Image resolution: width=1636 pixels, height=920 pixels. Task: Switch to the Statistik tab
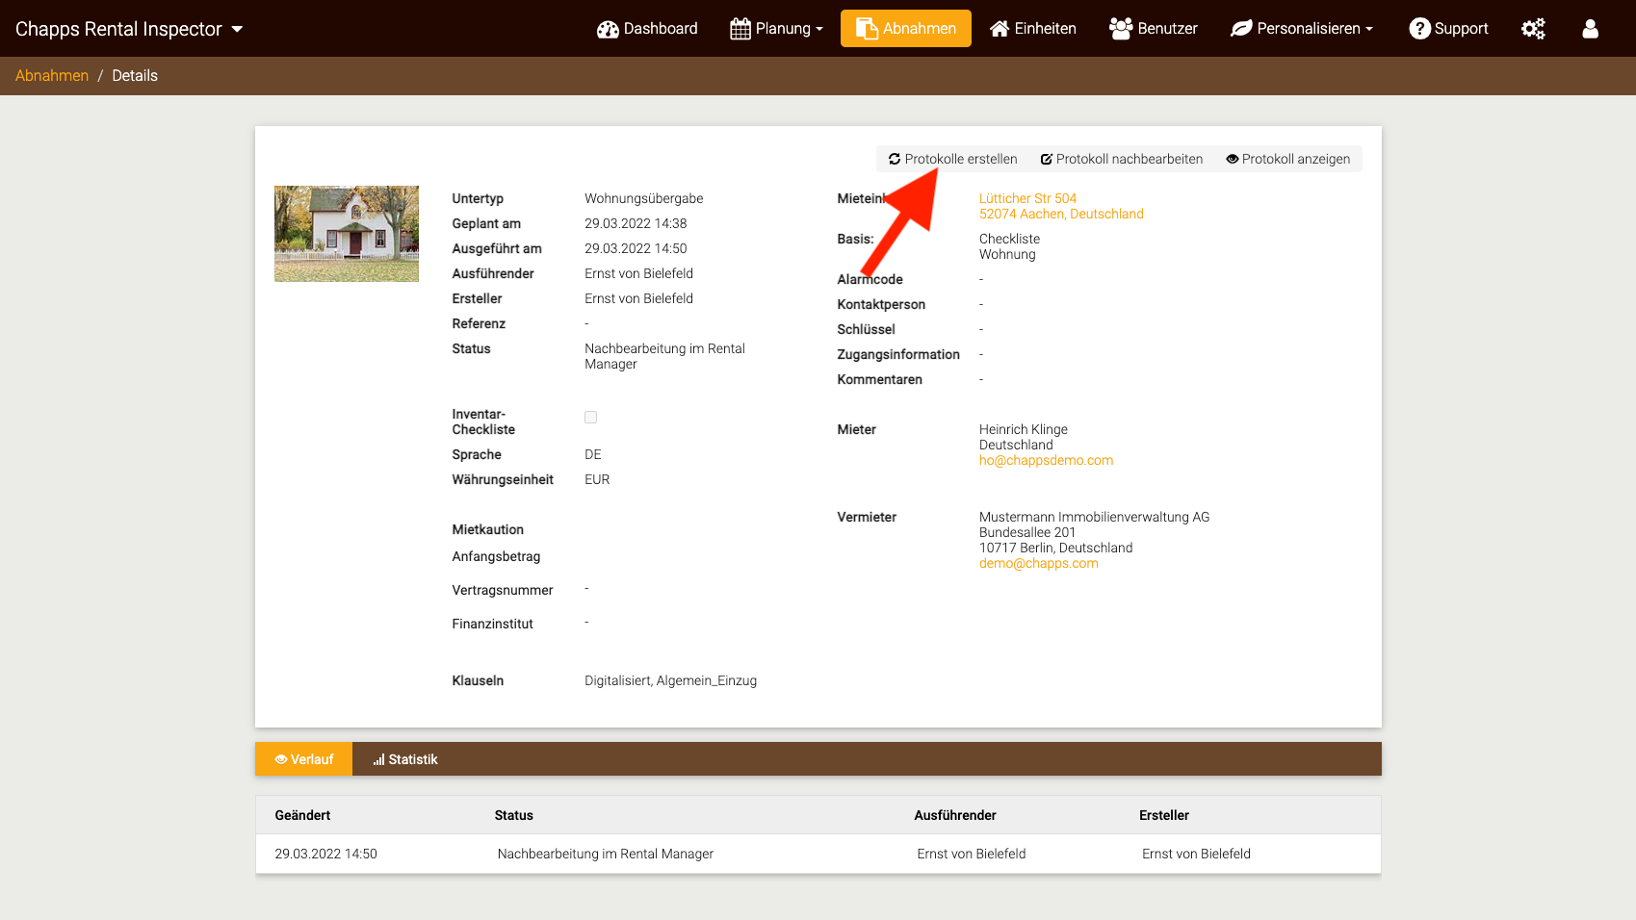tap(405, 759)
